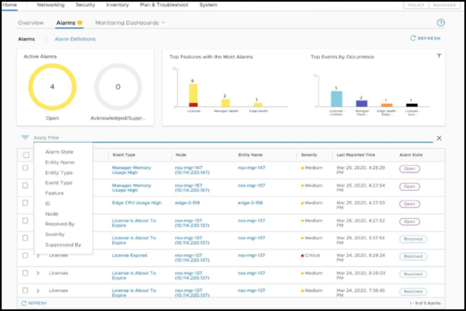Open the Alarm Definitions sub-tab
Image resolution: width=466 pixels, height=311 pixels.
(x=75, y=39)
